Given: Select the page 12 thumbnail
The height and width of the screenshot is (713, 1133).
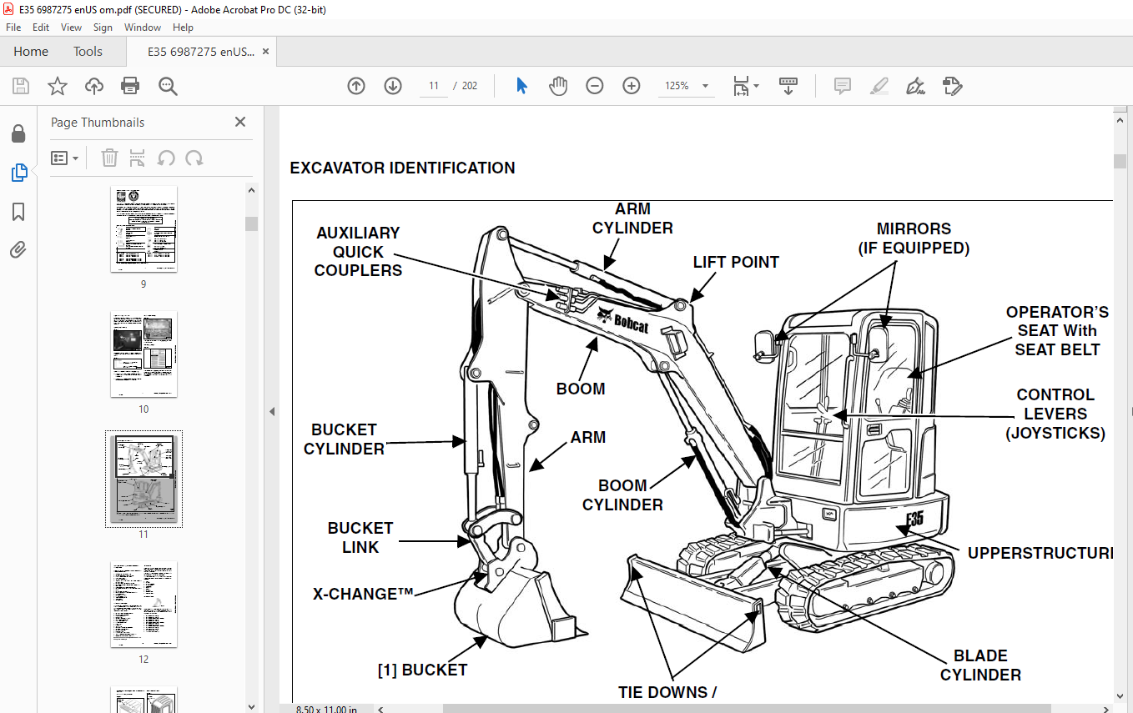Looking at the screenshot, I should point(144,605).
